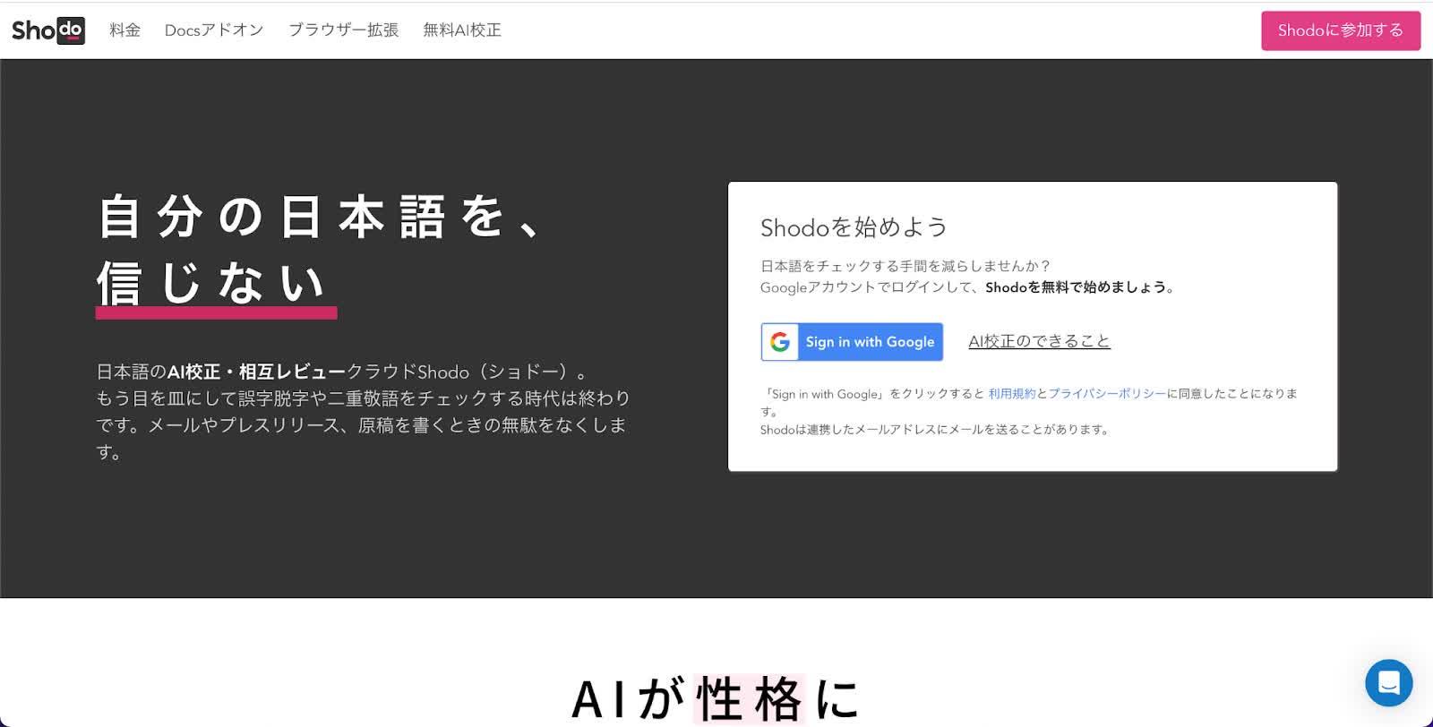Open the AI校正のできること link
The height and width of the screenshot is (727, 1433).
pos(1039,341)
